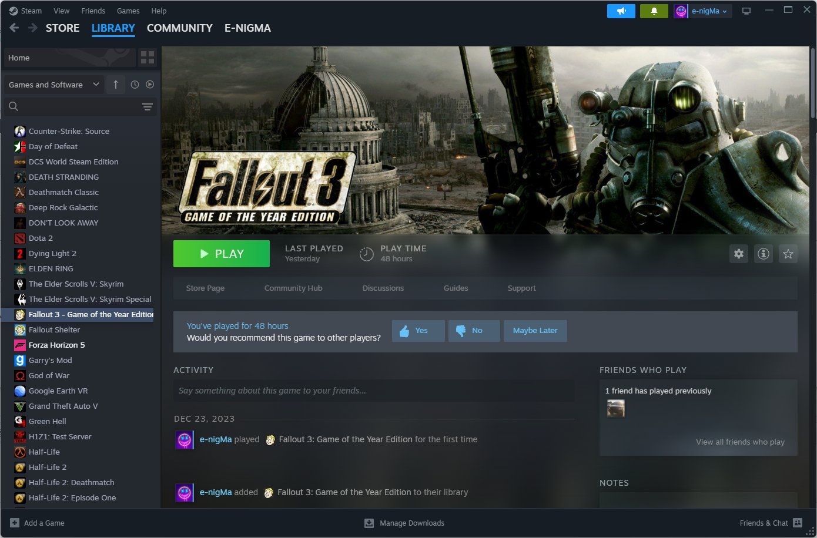817x538 pixels.
Task: Click e-nigMa avatar in added-to-library post
Action: [185, 492]
